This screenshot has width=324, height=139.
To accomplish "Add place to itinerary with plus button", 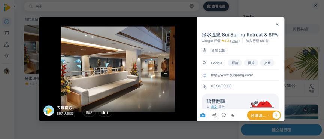I will (x=276, y=115).
